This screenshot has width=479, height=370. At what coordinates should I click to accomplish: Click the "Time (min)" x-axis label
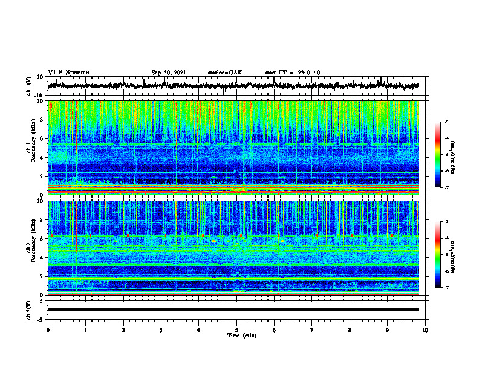[242, 336]
